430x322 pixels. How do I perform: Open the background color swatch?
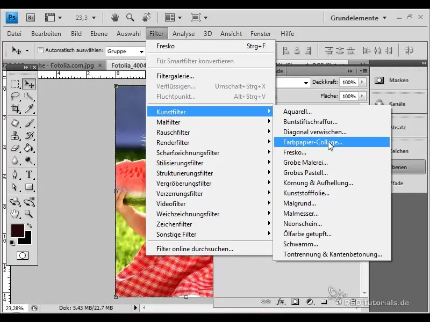[x=27, y=240]
